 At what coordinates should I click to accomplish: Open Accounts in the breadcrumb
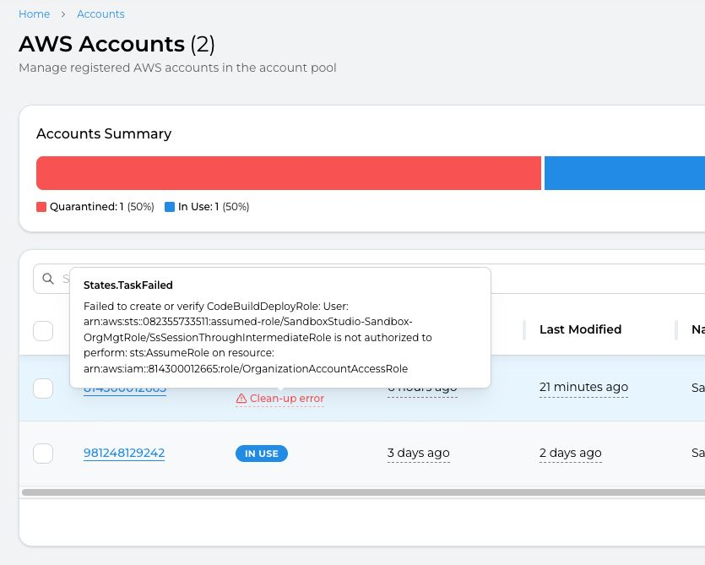(100, 14)
